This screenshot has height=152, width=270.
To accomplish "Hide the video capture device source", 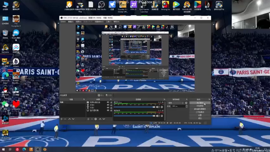I will click(108, 102).
